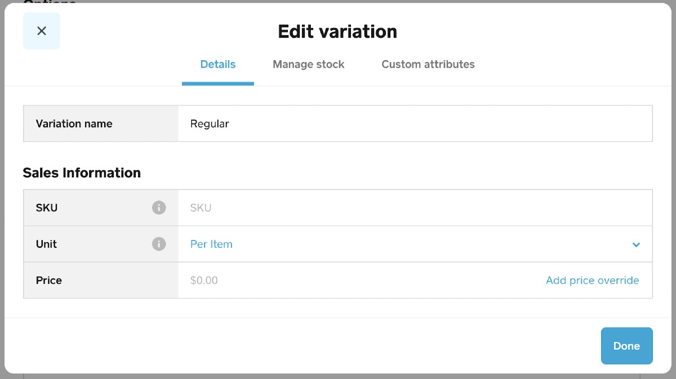Switch to the Manage stock tab
676x379 pixels.
click(308, 64)
